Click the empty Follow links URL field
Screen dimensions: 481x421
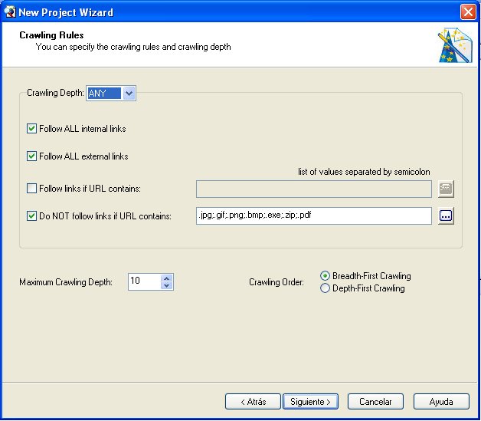(314, 189)
